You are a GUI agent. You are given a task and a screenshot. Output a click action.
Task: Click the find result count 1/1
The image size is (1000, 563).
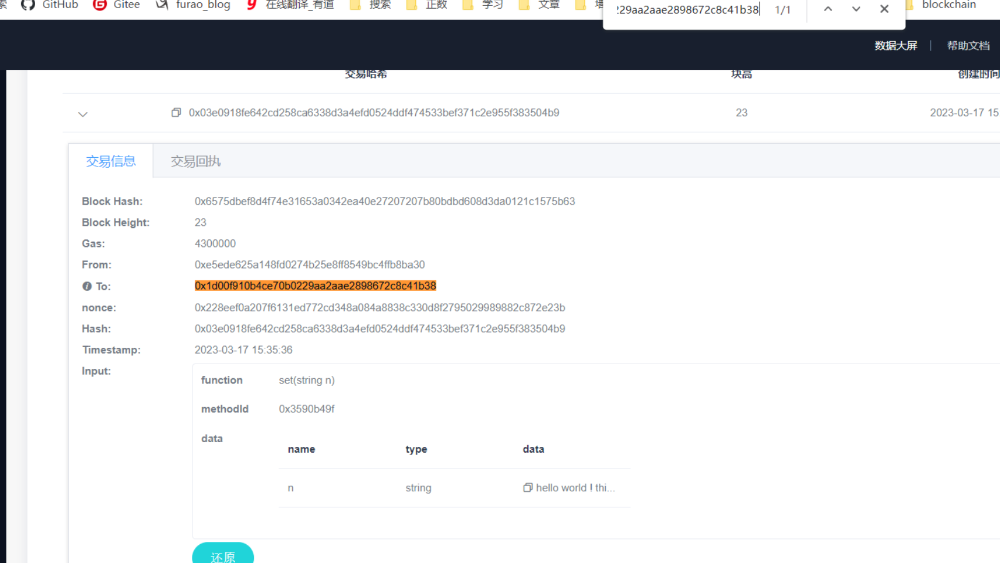[782, 10]
